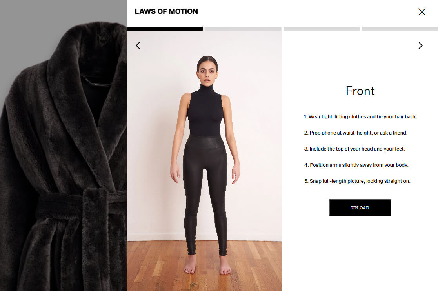Click the wooden floor in the model photo
The width and height of the screenshot is (438, 291).
point(204,265)
